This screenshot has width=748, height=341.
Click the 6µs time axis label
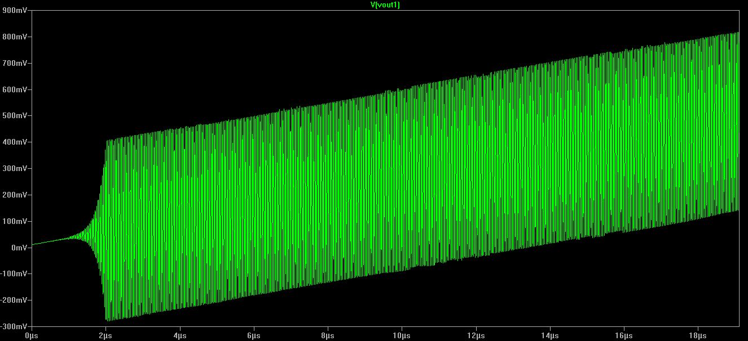pyautogui.click(x=254, y=335)
